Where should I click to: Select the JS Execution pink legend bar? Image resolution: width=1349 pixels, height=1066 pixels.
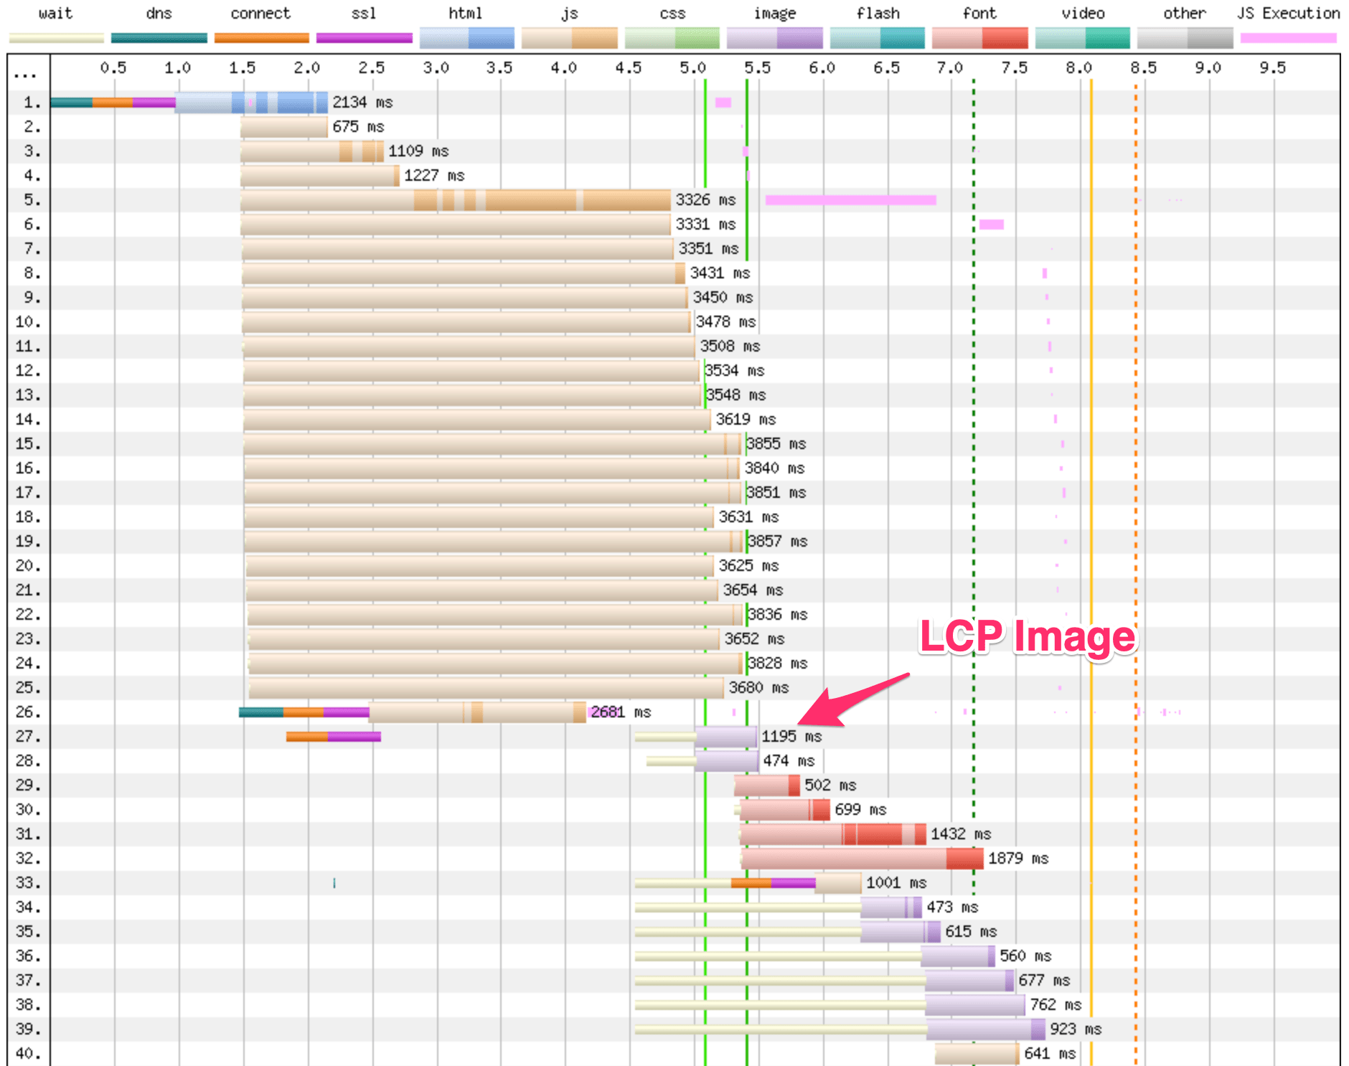1288,38
